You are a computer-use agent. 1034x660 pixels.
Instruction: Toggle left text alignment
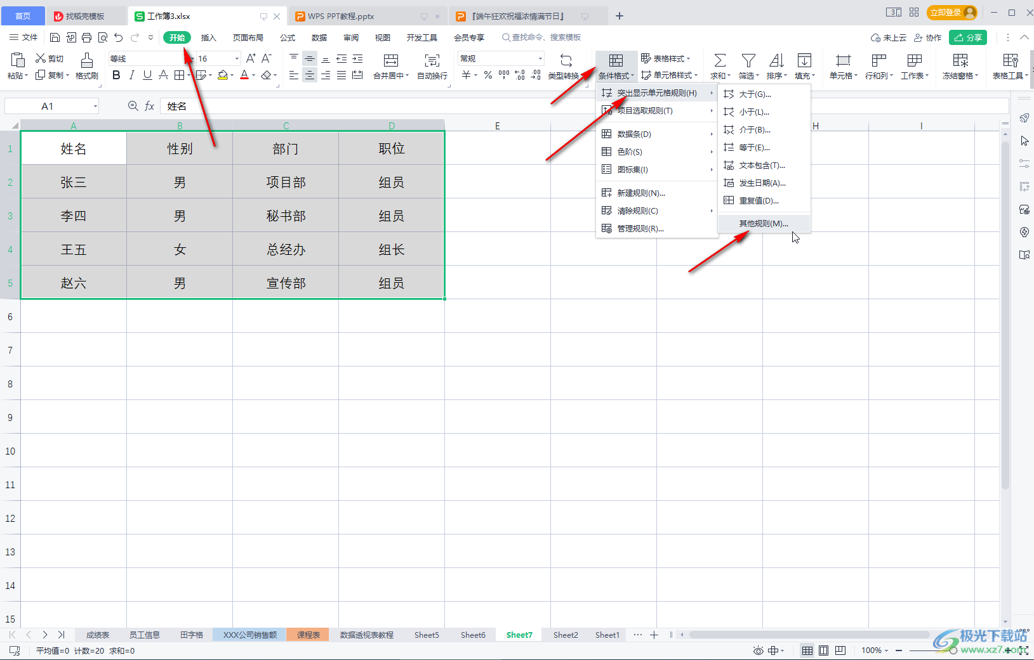click(x=293, y=75)
